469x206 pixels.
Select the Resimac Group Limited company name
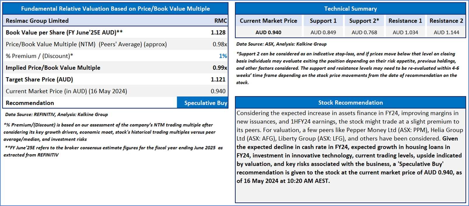(37, 21)
